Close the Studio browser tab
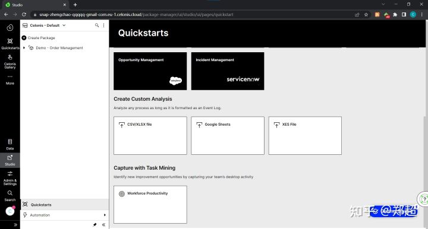The width and height of the screenshot is (428, 229). pyautogui.click(x=65, y=5)
